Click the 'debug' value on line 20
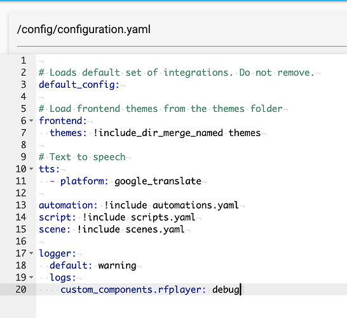This screenshot has width=347, height=318. (x=226, y=289)
